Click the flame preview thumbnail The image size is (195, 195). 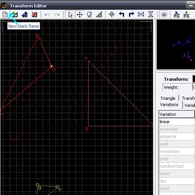pyautogui.click(x=176, y=44)
